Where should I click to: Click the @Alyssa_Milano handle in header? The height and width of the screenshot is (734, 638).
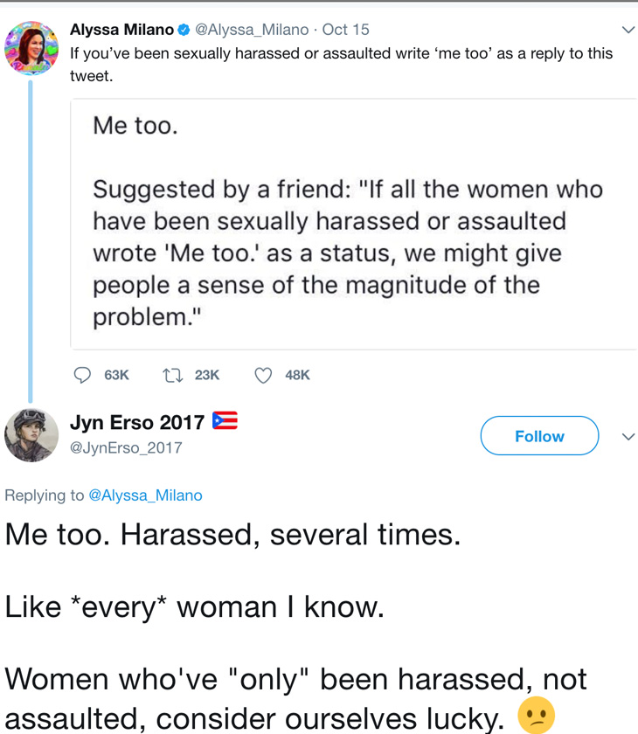[x=252, y=30]
